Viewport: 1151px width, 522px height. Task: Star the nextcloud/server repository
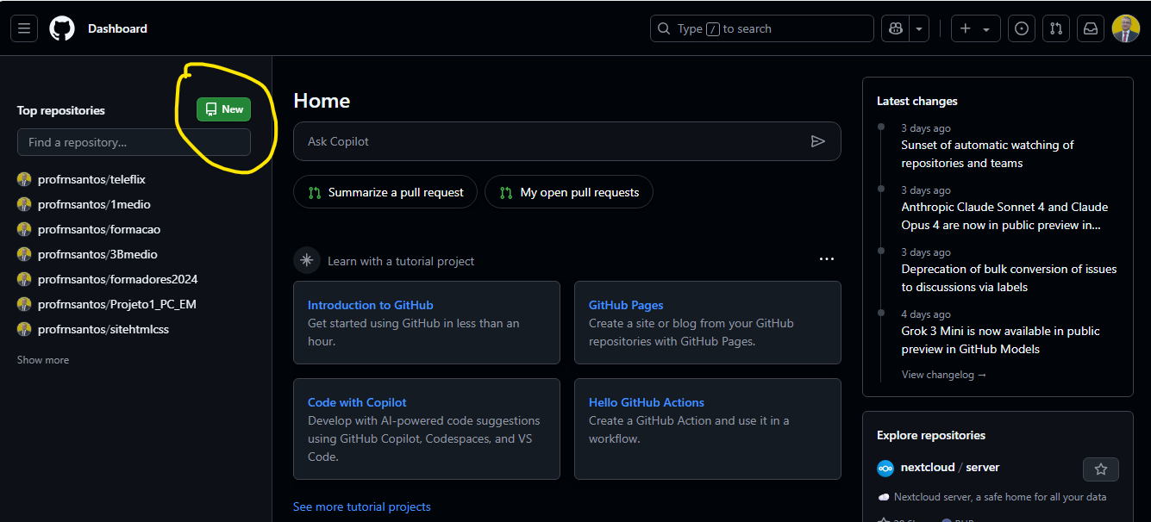point(1100,469)
